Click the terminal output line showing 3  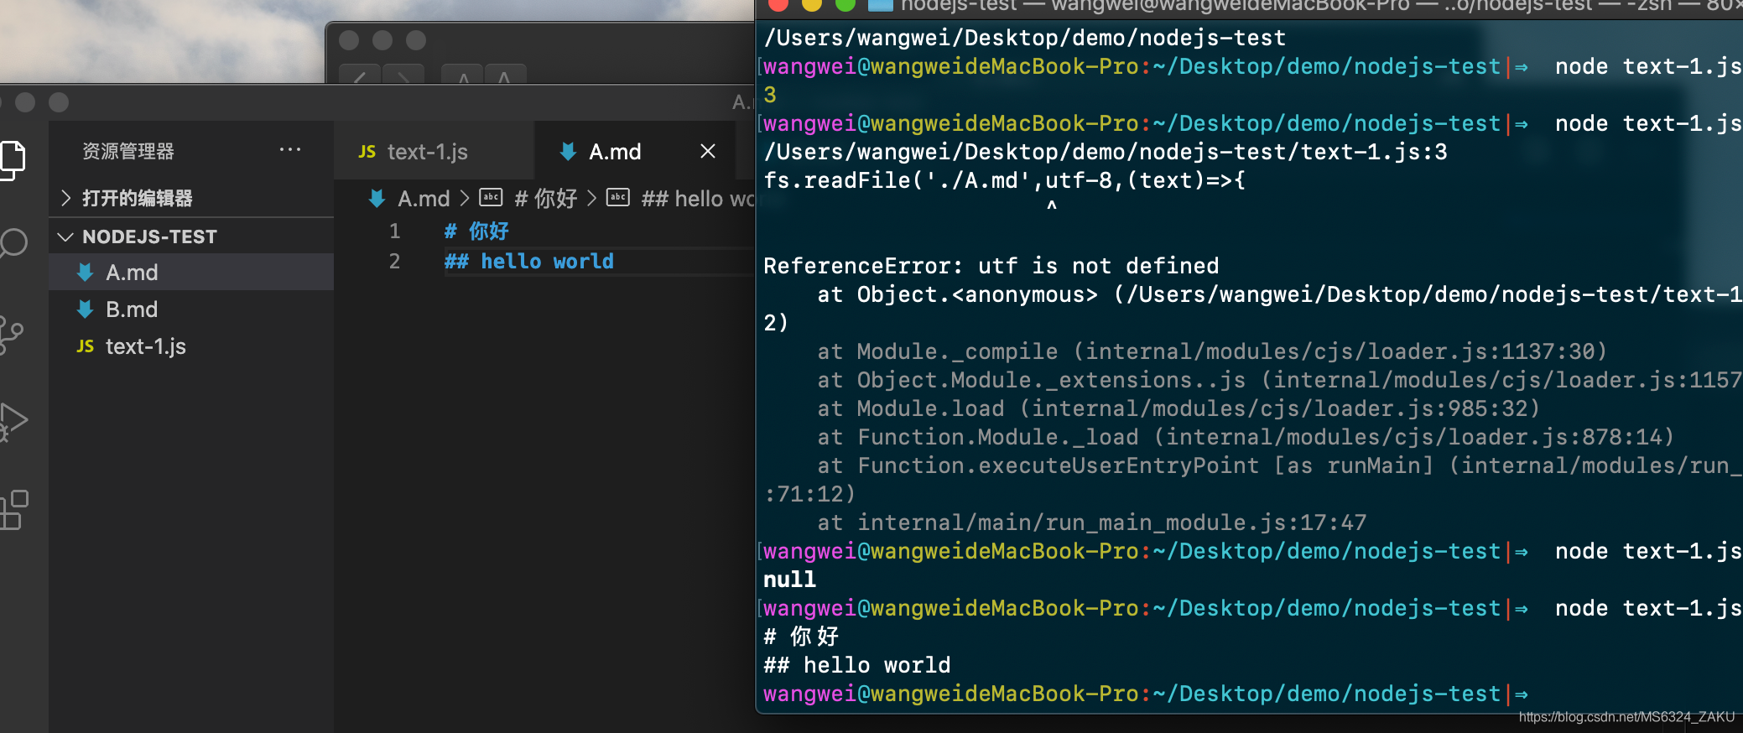coord(770,96)
